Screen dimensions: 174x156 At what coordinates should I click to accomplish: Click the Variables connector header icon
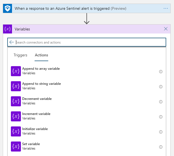coord(8,29)
